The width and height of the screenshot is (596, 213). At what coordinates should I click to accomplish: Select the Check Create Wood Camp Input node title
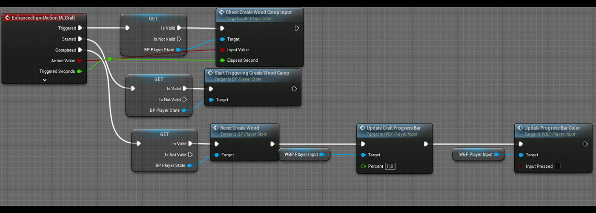258,12
